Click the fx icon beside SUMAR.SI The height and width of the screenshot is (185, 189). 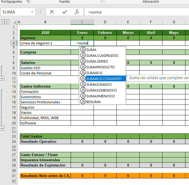[x=83, y=73]
